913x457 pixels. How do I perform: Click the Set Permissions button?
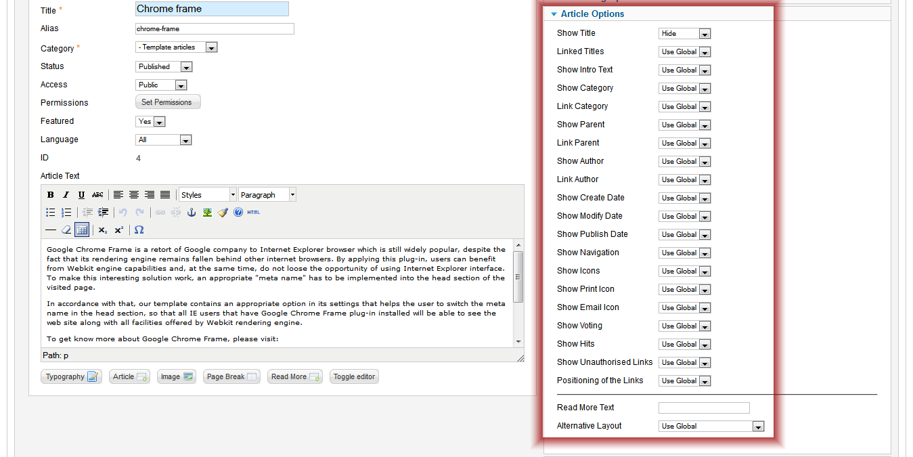(168, 102)
